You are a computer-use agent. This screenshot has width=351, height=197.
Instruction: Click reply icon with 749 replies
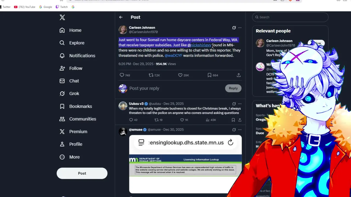tap(122, 75)
